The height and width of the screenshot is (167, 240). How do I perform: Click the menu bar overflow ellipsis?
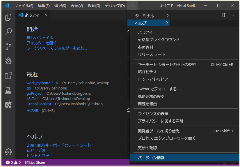[x=132, y=6]
